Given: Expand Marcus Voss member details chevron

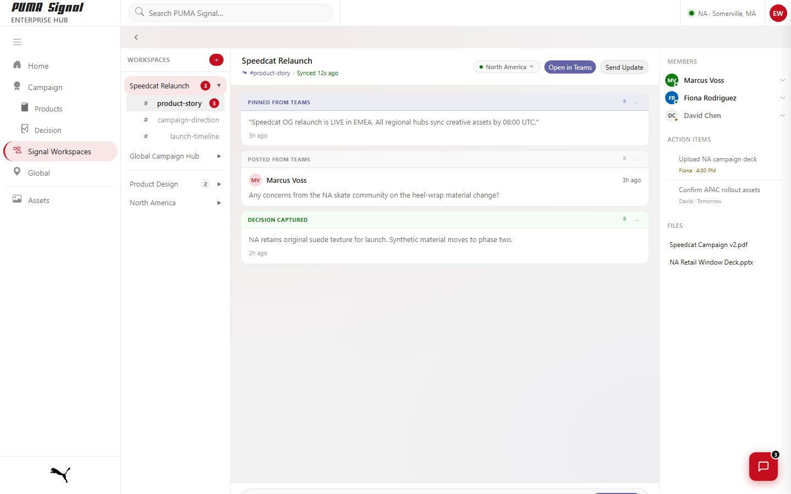Looking at the screenshot, I should coord(782,80).
